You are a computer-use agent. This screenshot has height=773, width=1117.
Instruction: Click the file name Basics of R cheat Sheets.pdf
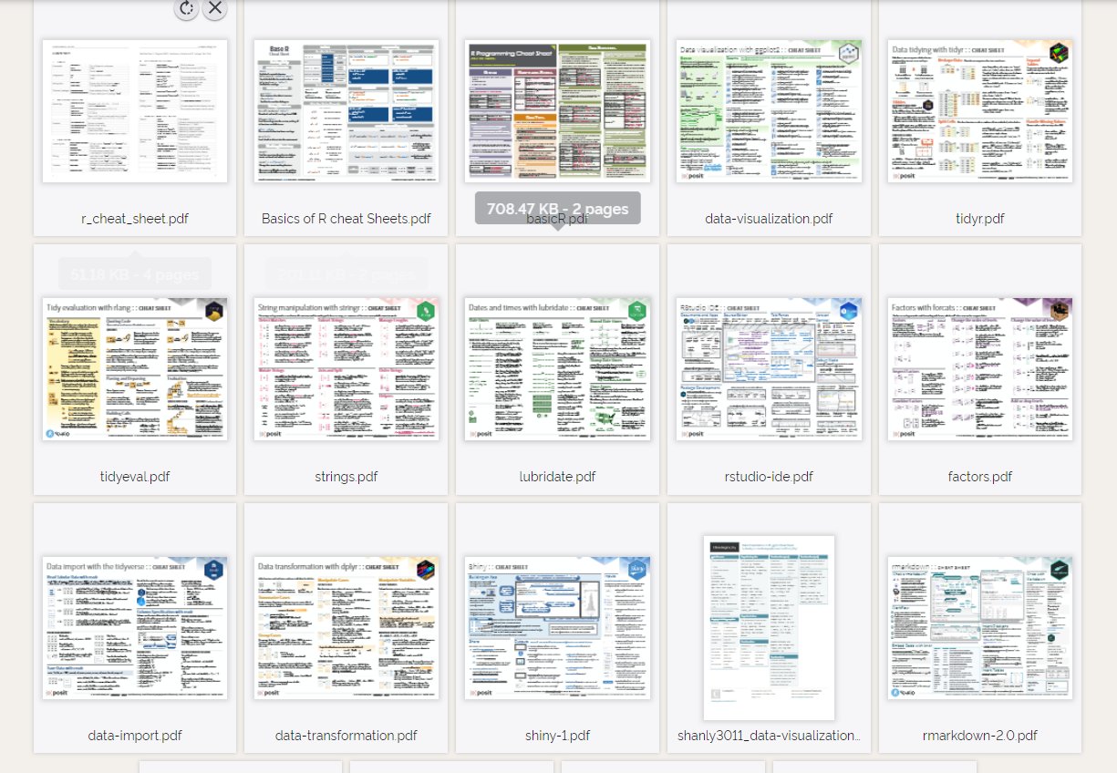click(346, 219)
